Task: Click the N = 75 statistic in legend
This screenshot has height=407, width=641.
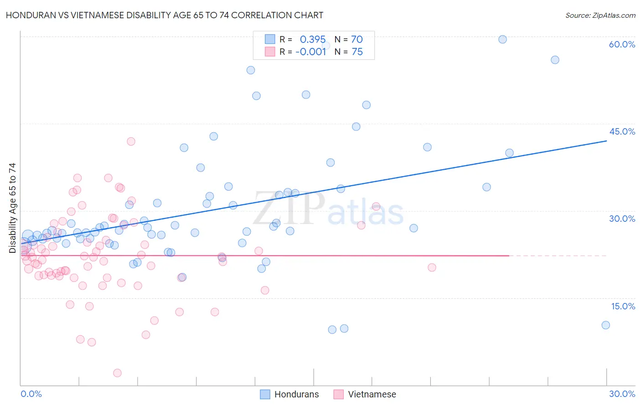Action: (x=349, y=52)
